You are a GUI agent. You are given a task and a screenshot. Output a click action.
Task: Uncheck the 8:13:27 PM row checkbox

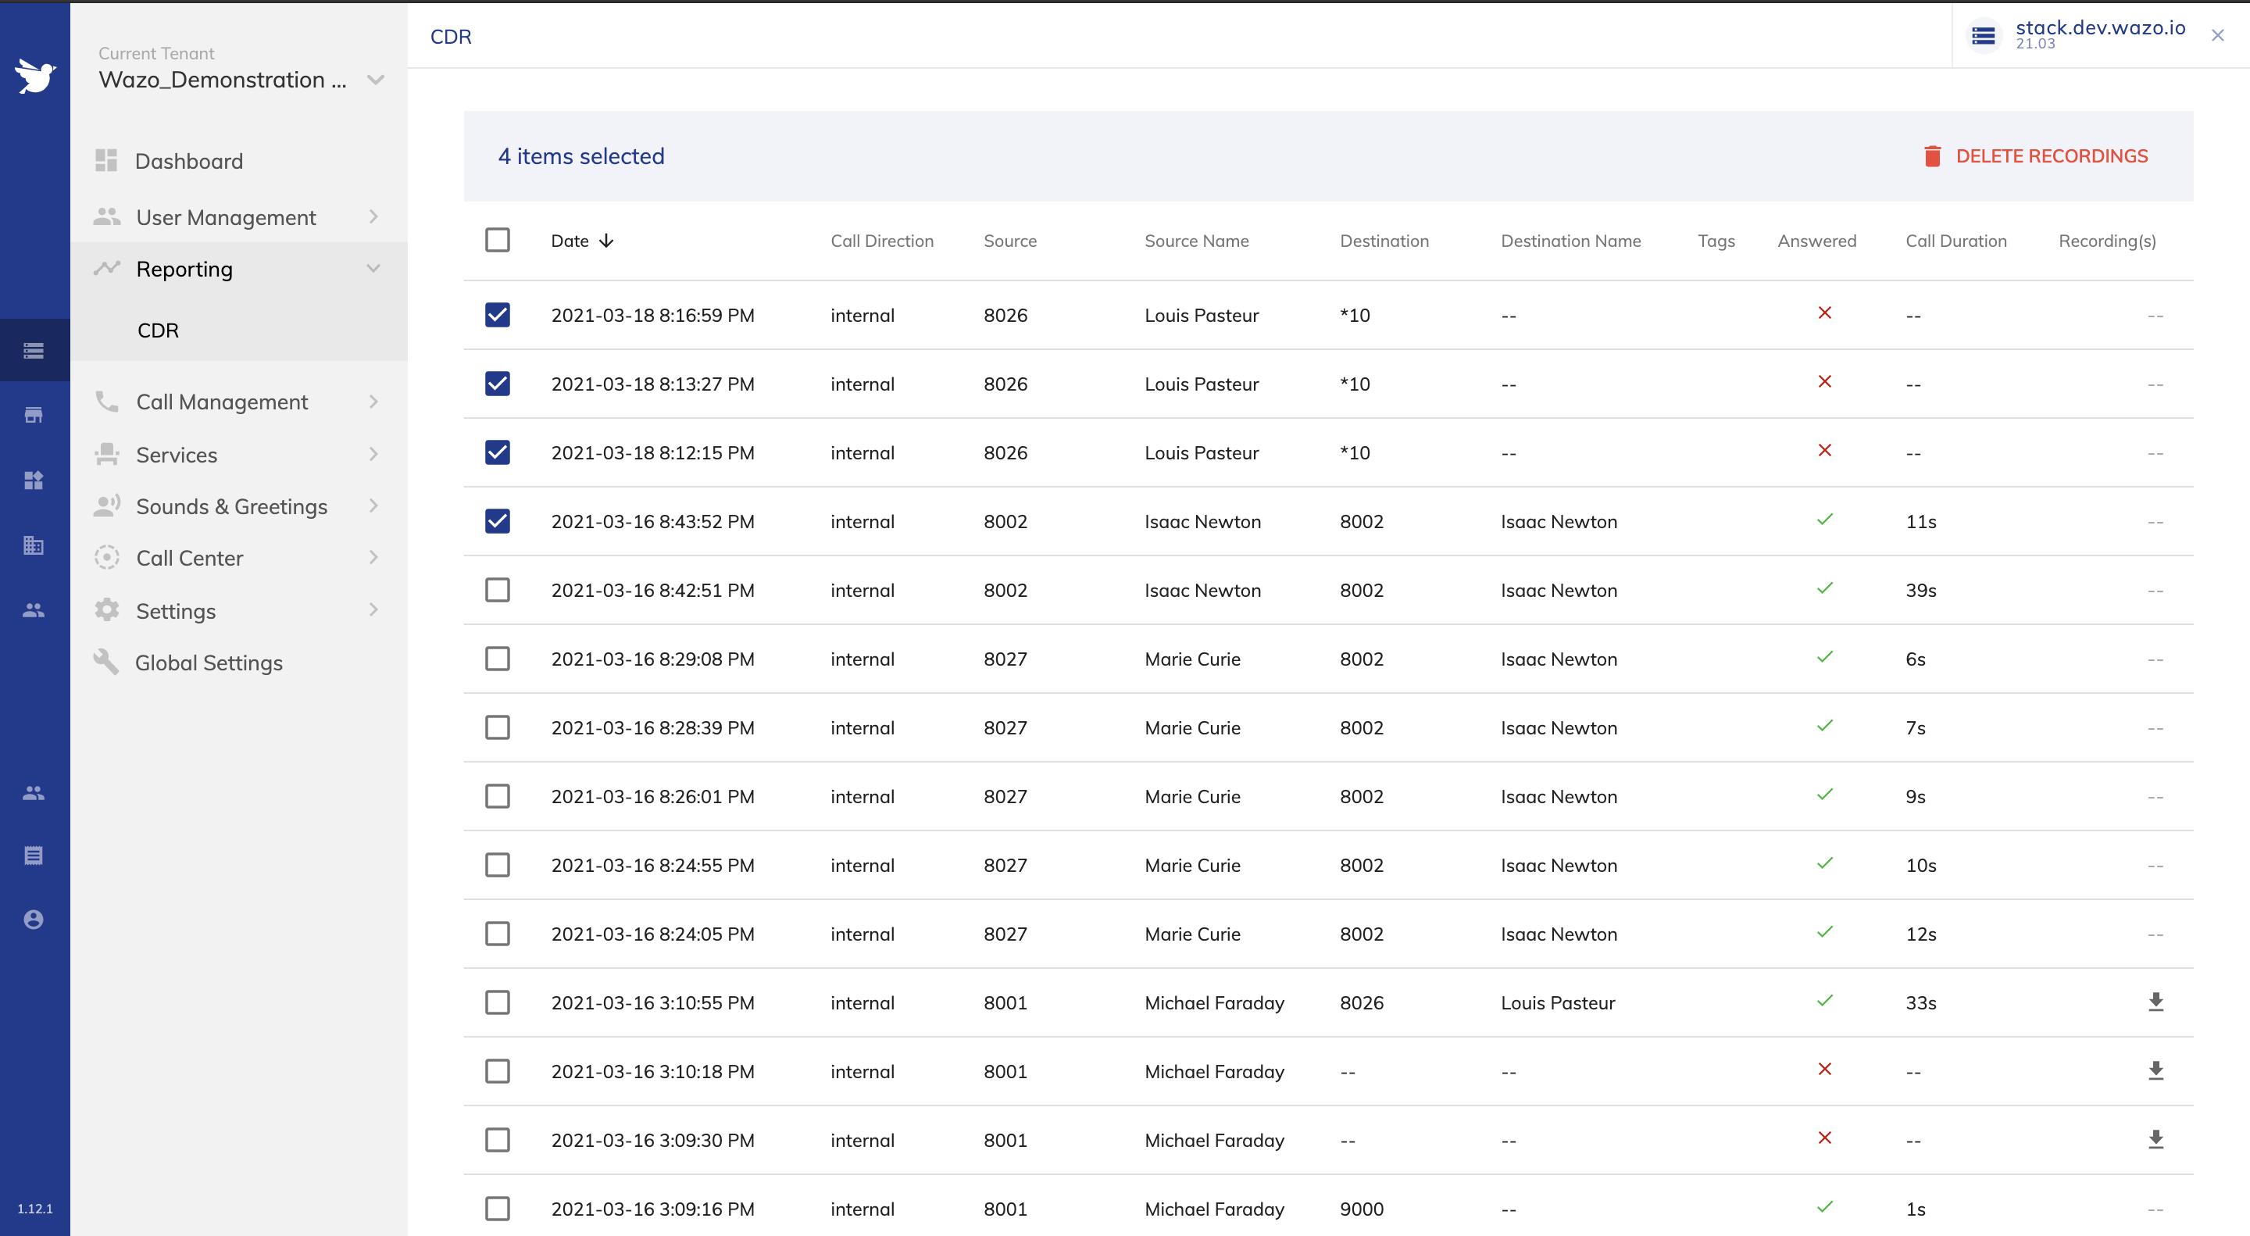498,384
